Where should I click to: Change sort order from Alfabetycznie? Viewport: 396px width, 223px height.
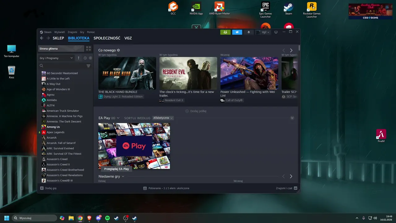coord(163,118)
